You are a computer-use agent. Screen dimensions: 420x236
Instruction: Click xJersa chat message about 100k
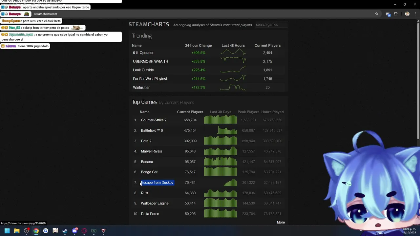pyautogui.click(x=25, y=46)
